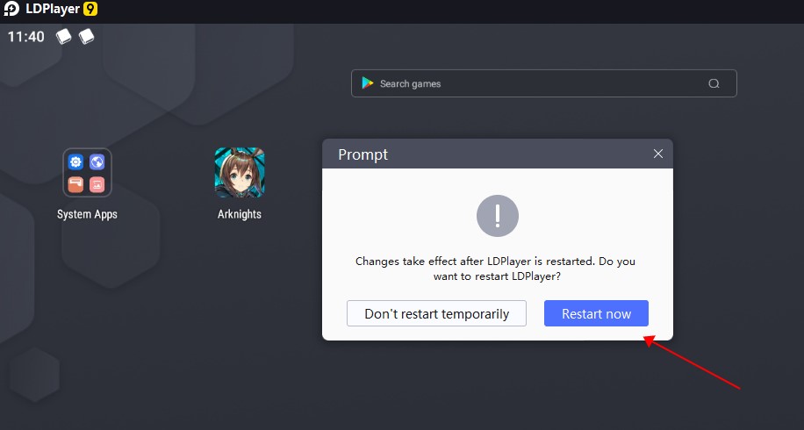Open the globe Browser icon in System Apps
Image resolution: width=804 pixels, height=430 pixels.
97,162
